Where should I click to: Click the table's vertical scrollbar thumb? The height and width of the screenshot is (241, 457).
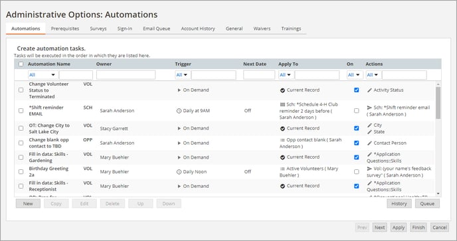click(x=438, y=103)
